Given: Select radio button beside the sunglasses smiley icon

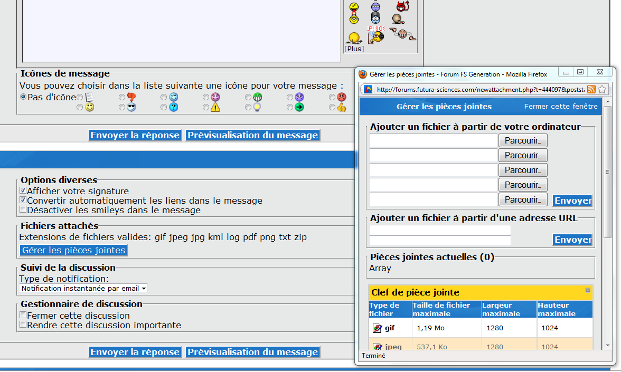Looking at the screenshot, I should [122, 107].
